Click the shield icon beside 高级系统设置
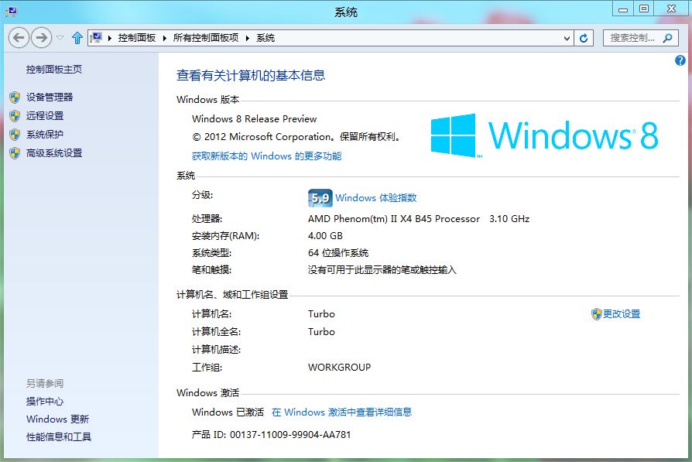 (15, 153)
